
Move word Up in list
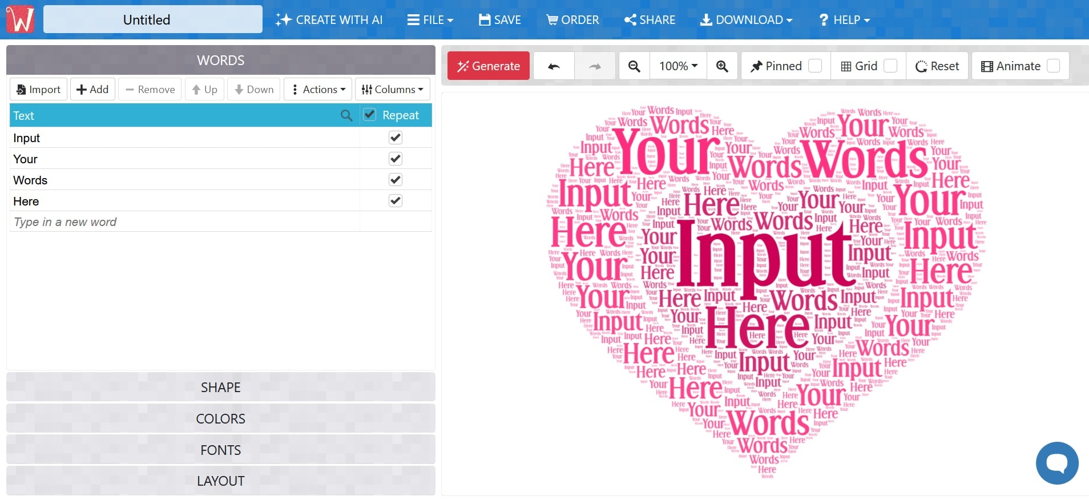click(204, 90)
